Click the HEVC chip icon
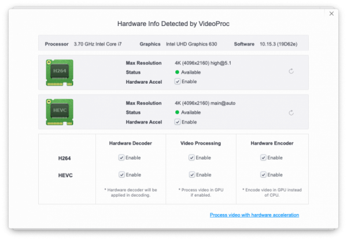 tap(60, 112)
